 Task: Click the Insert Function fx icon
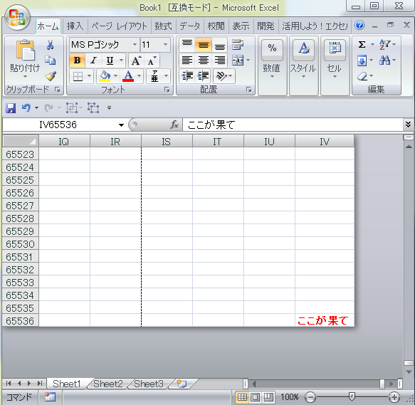point(174,125)
